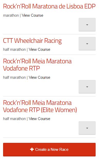Image resolution: width=100 pixels, height=159 pixels.
Task: Click the caret arrow icon next to CTT Wheelchair Racing
Action: (x=87, y=44)
